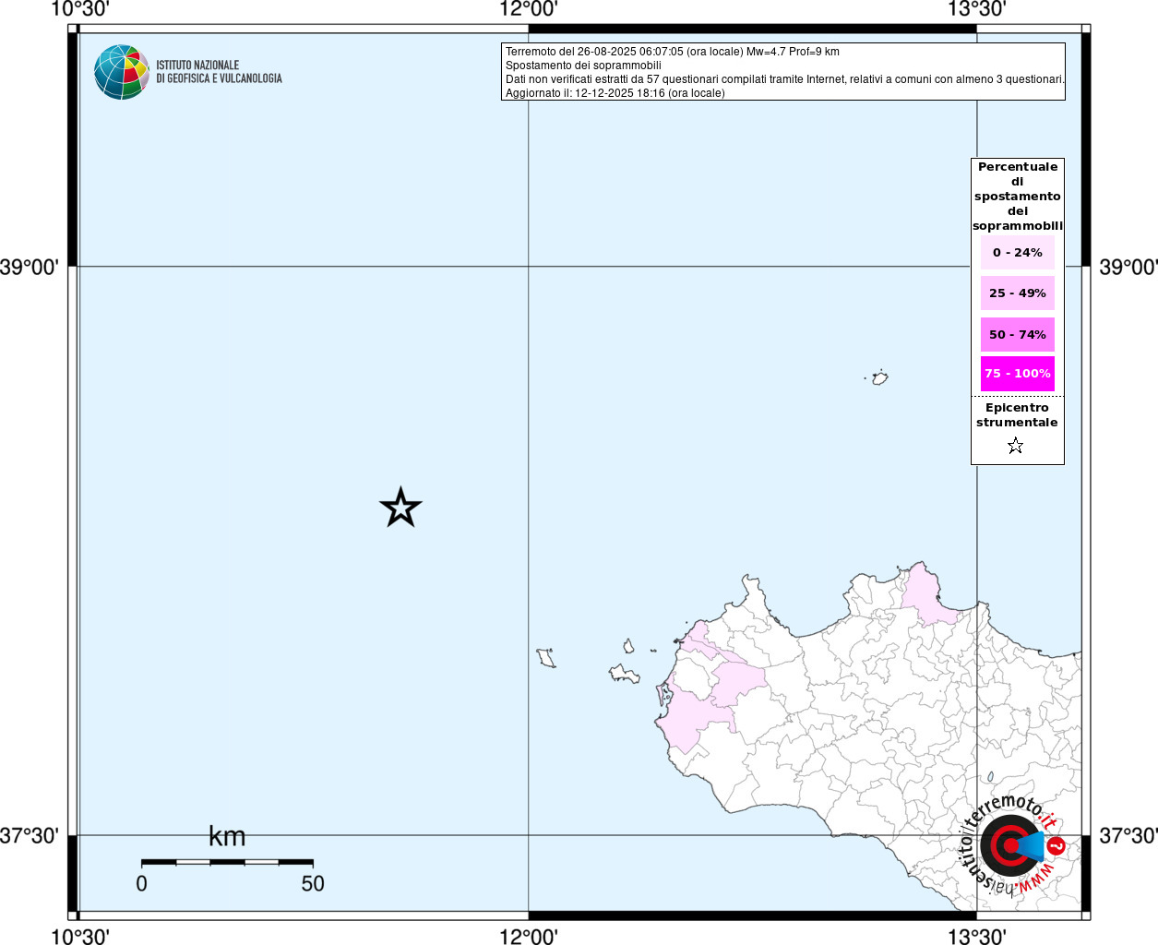This screenshot has height=945, width=1158.
Task: Click the red question mark badge
Action: [1057, 845]
